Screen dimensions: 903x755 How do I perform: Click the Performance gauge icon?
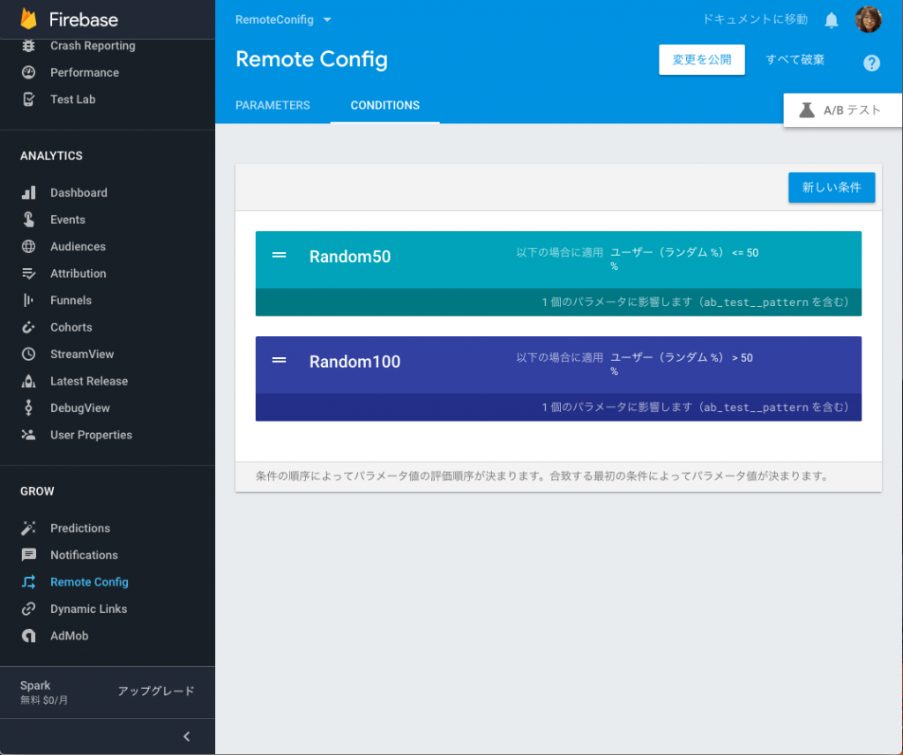pos(28,72)
